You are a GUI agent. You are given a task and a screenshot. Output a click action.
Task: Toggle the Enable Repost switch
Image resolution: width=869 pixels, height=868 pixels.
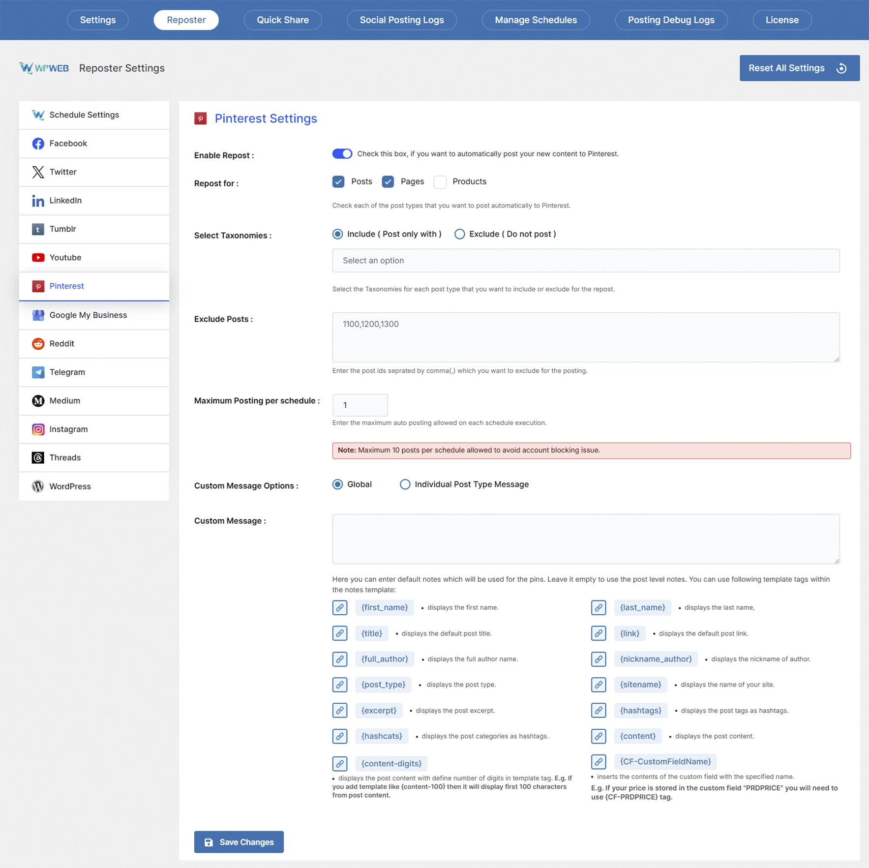[342, 154]
